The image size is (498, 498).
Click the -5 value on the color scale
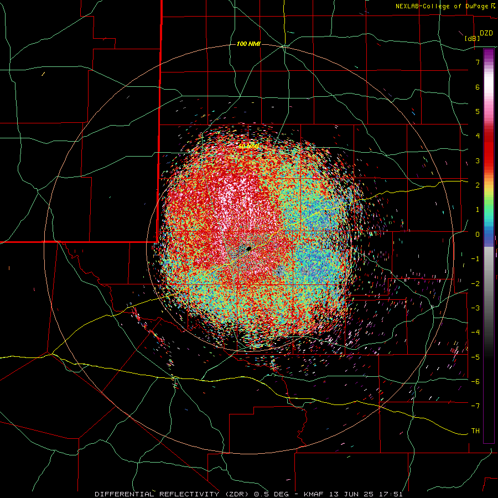pyautogui.click(x=475, y=357)
